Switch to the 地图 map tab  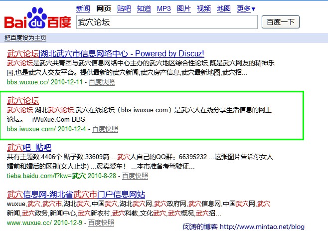224,8
